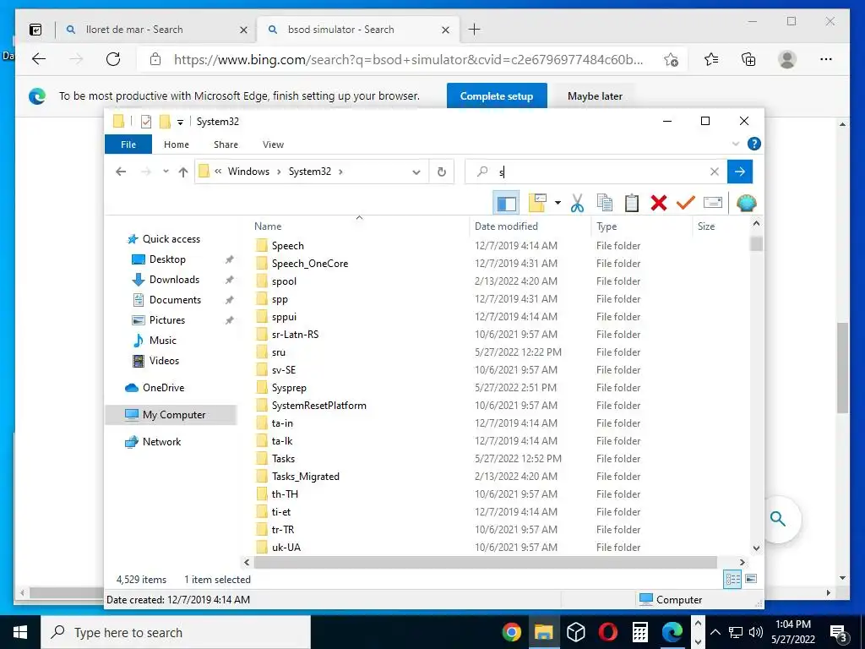
Task: Click the rename toolbar icon
Action: click(713, 203)
